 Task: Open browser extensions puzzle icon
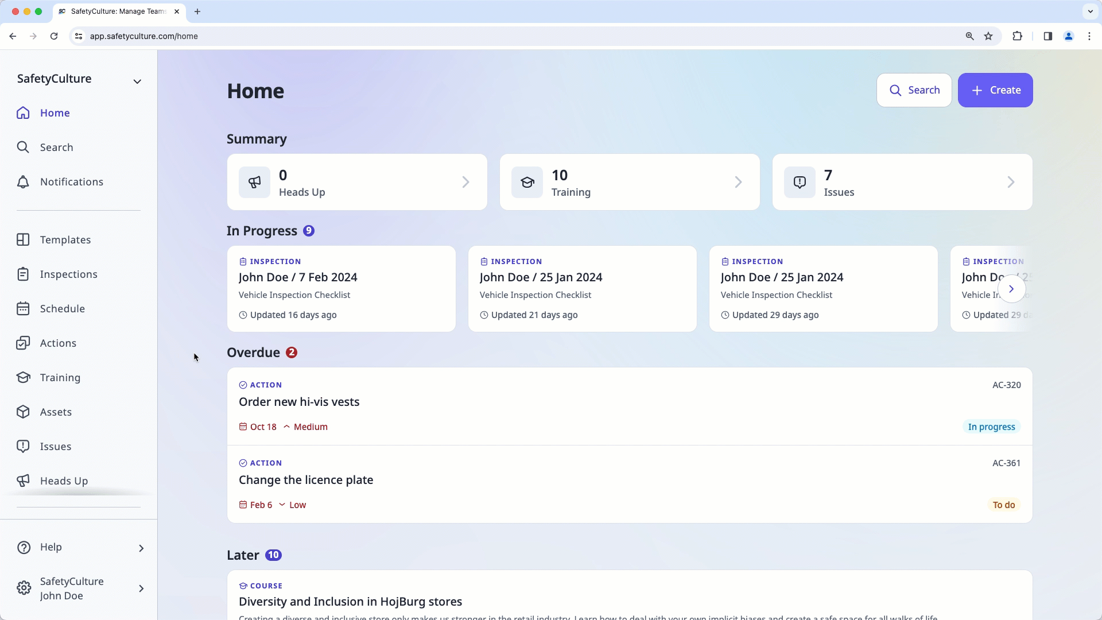pos(1017,36)
